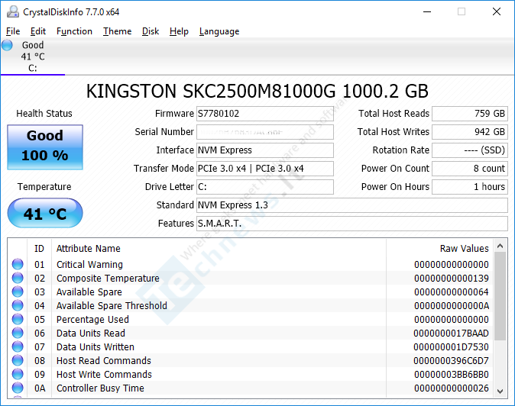Click the Raw Values column header
Viewport: 515px width, 406px height.
tap(440, 249)
